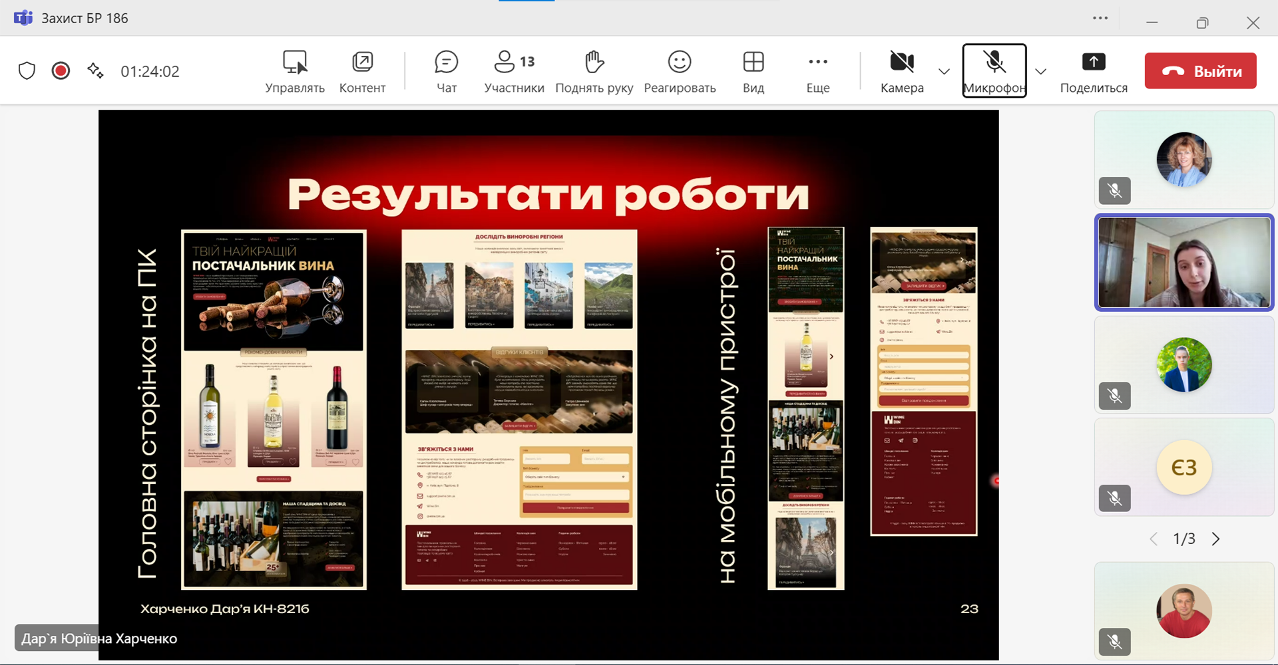Leave the meeting with Выйти

pyautogui.click(x=1200, y=71)
